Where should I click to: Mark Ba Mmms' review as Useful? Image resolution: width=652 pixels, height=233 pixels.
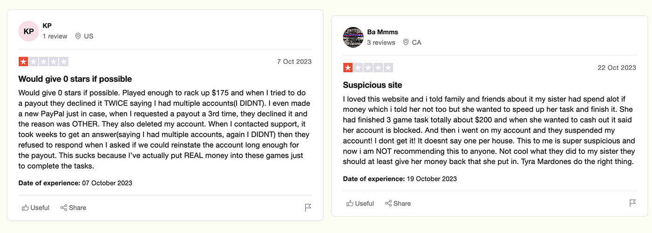pos(360,204)
